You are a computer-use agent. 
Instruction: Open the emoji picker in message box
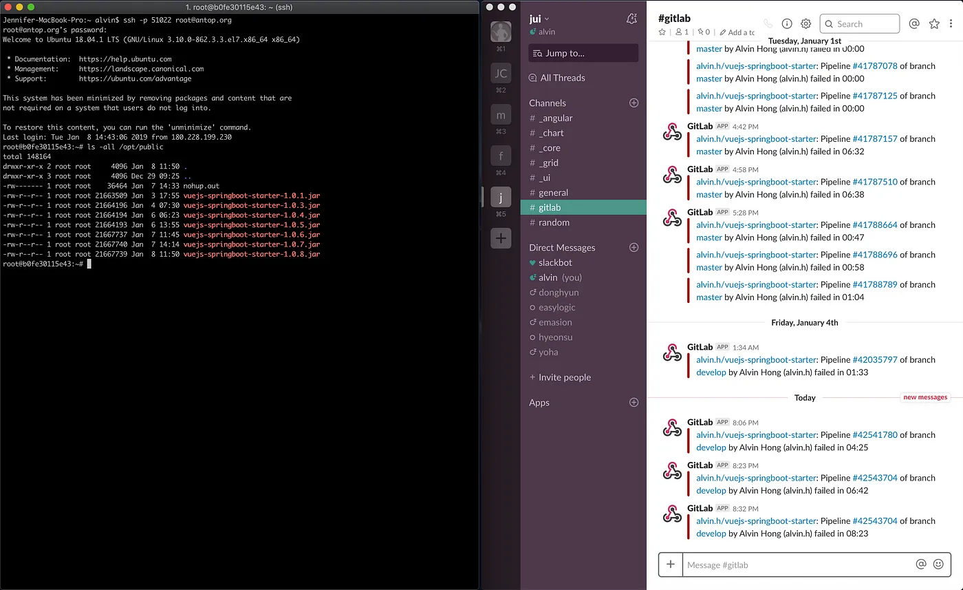(x=938, y=564)
